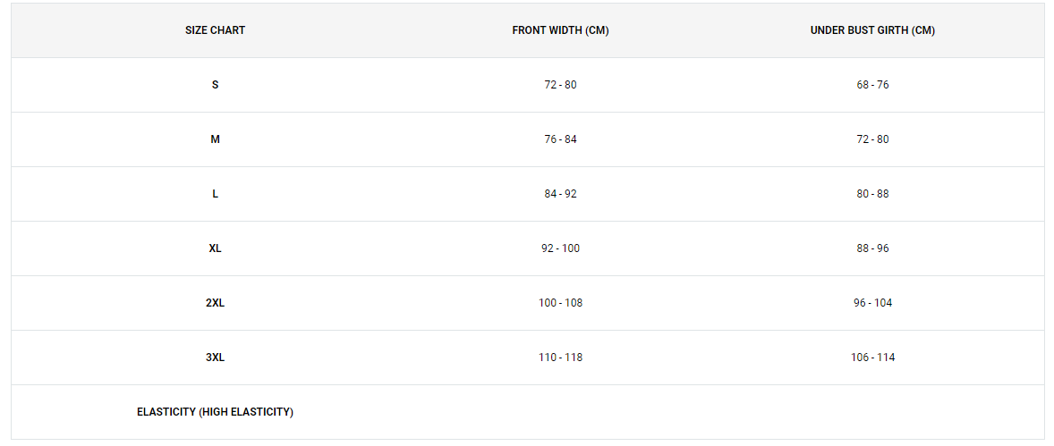Click front width value 110 - 118
Image resolution: width=1054 pixels, height=446 pixels.
click(561, 357)
